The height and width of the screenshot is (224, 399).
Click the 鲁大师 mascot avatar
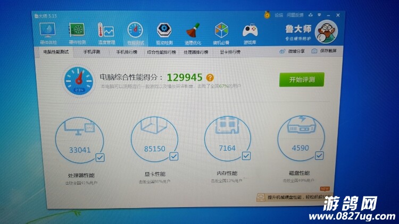coord(326,32)
